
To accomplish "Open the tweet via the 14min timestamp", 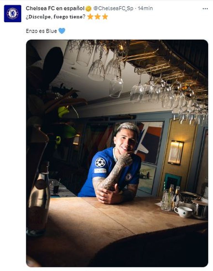I will point(145,8).
